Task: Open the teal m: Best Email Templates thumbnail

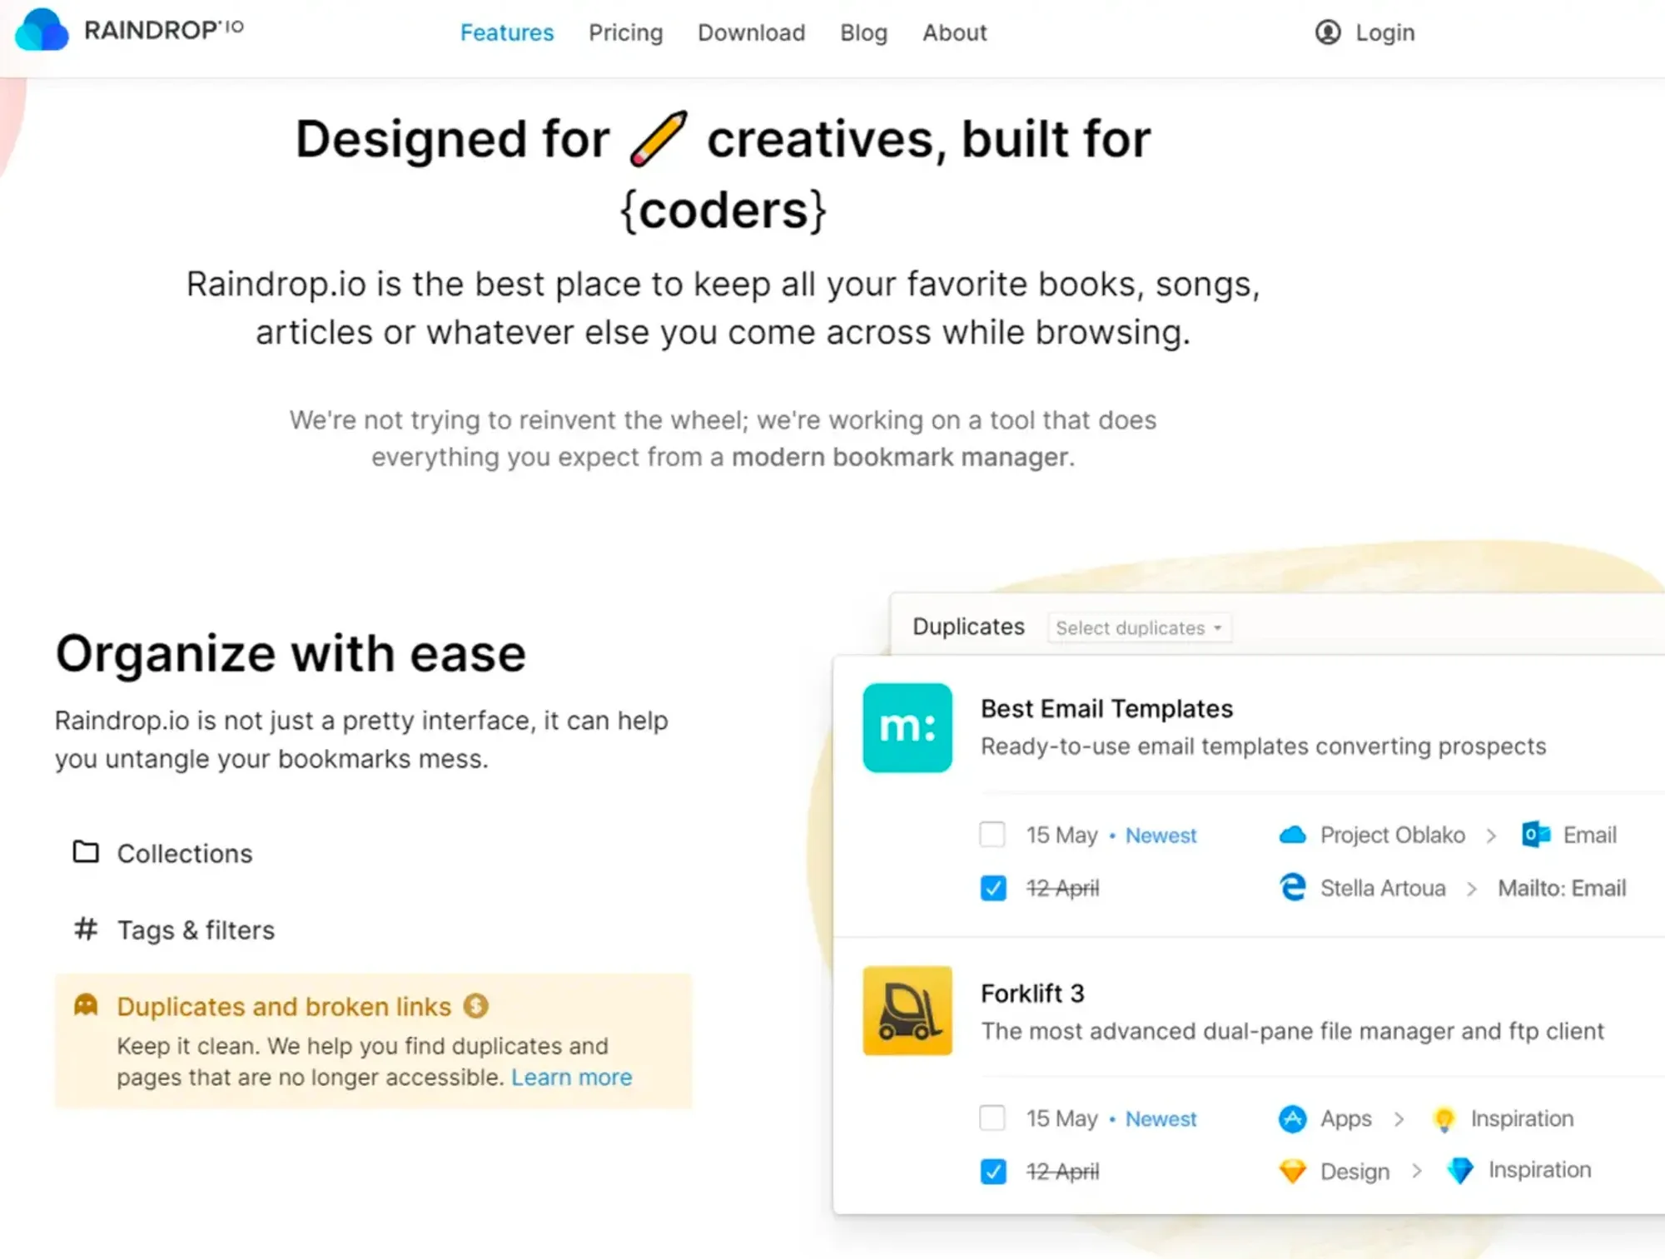Action: (907, 728)
